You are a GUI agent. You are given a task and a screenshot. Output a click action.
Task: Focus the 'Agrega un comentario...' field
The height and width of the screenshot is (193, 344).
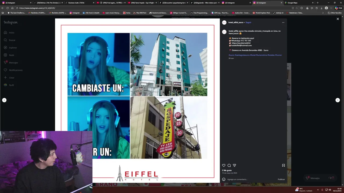click(x=251, y=179)
